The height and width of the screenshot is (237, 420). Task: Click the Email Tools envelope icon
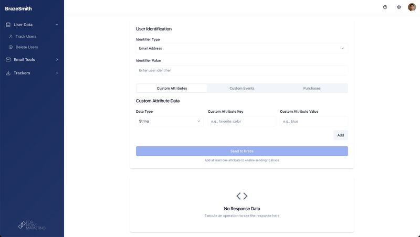pyautogui.click(x=8, y=59)
